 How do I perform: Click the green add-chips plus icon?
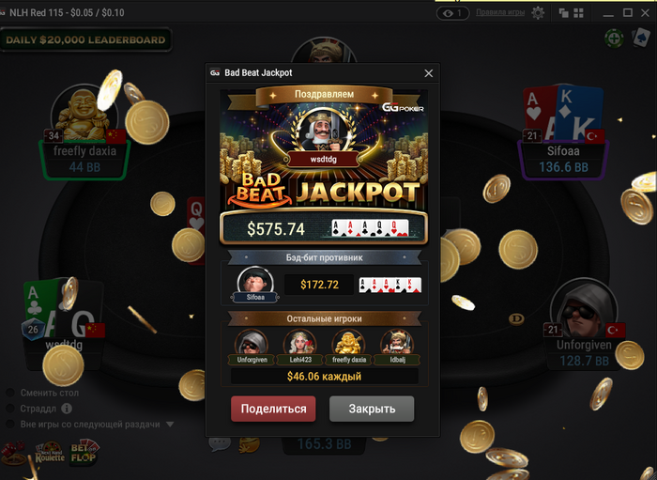click(614, 39)
